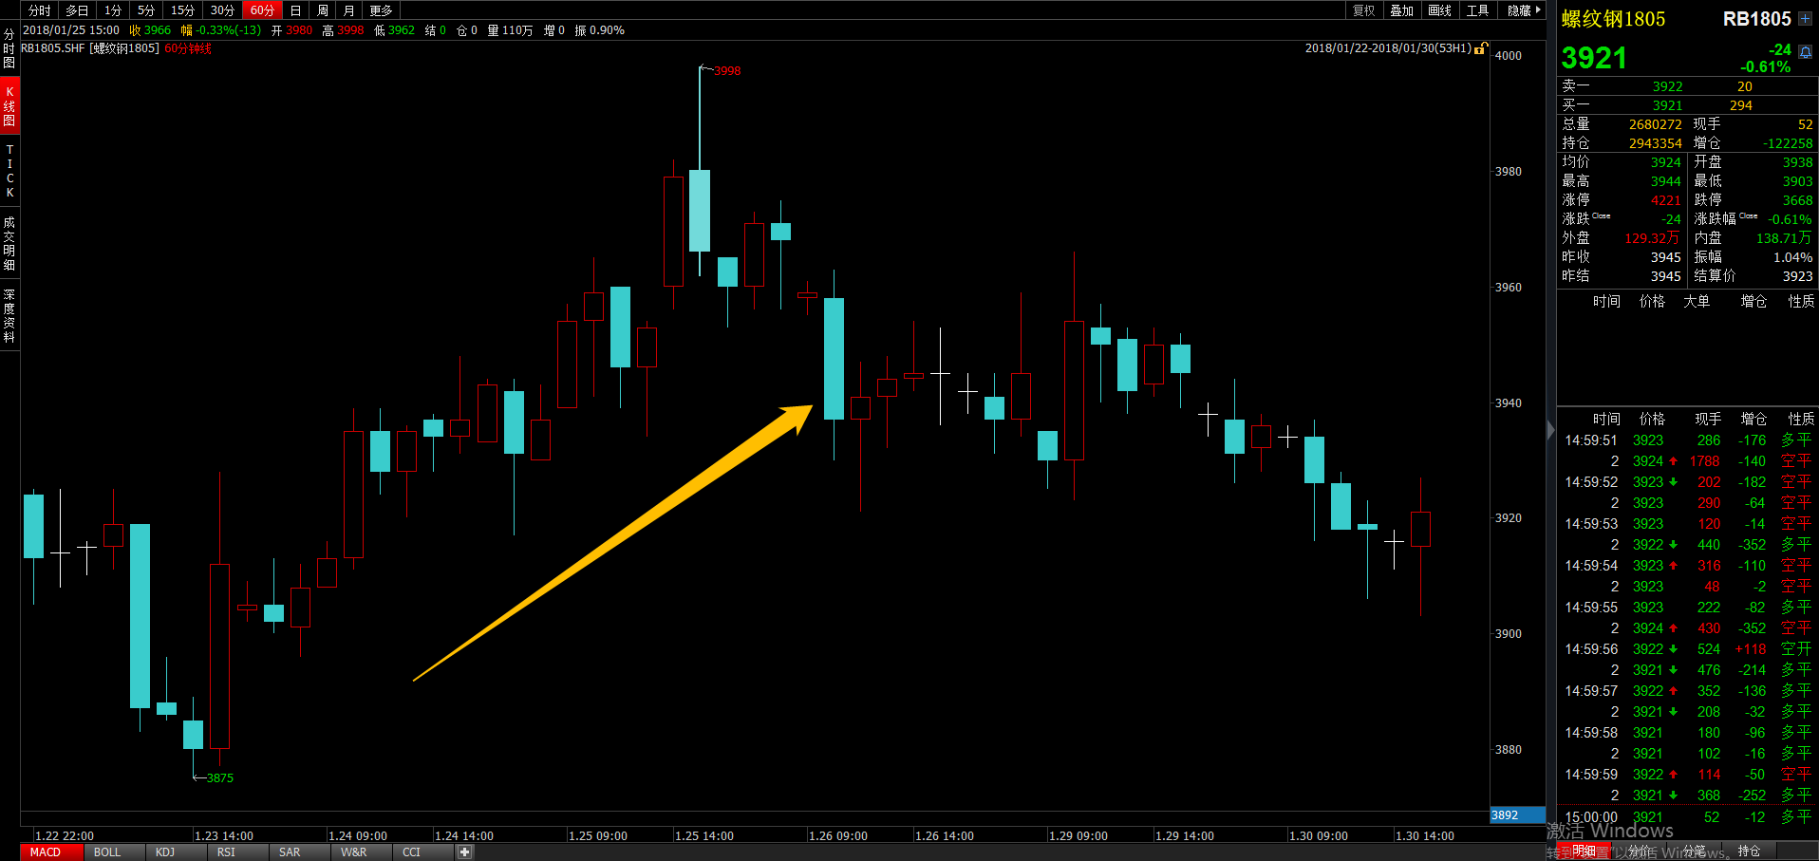1819x861 pixels.
Task: Add indicator with plus icon after CCI
Action: [464, 852]
